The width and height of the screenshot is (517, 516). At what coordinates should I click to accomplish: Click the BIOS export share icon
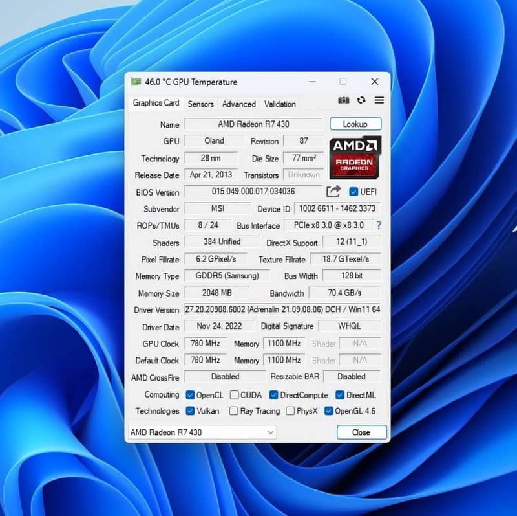pyautogui.click(x=333, y=191)
